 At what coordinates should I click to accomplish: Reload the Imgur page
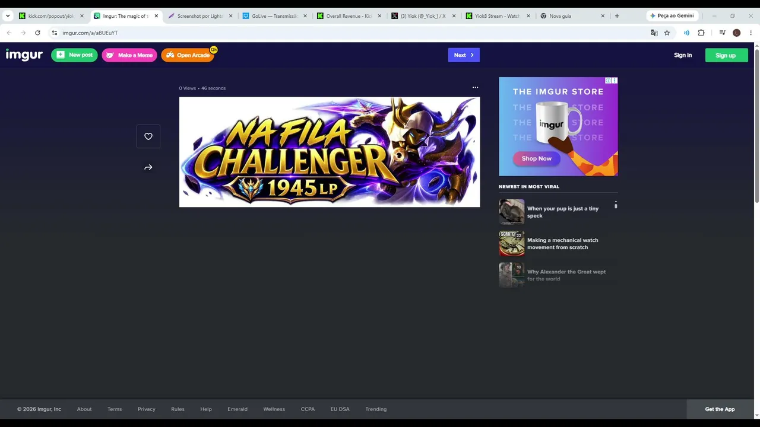coord(37,33)
